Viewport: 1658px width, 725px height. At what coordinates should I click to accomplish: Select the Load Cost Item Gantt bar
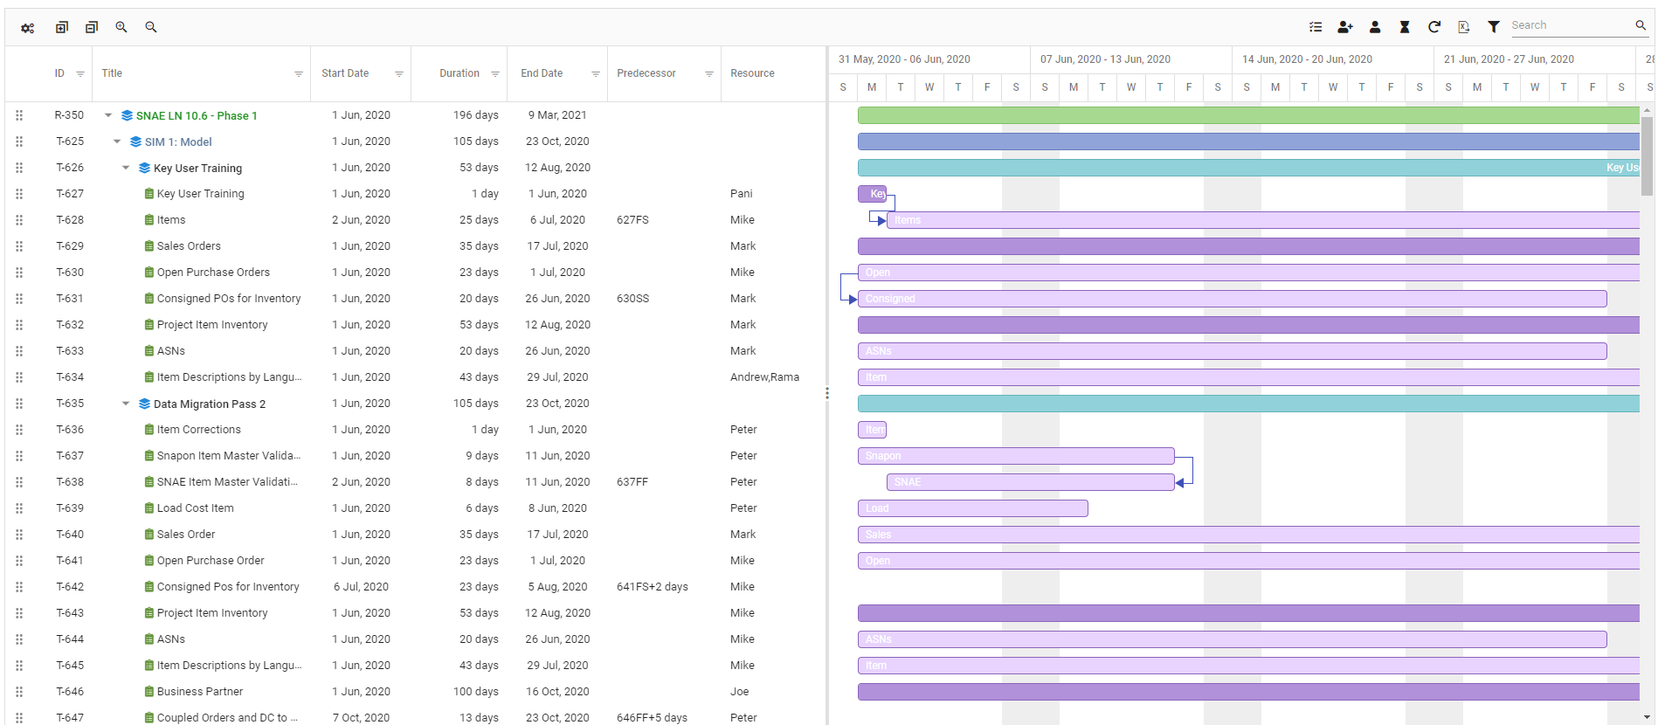(972, 508)
